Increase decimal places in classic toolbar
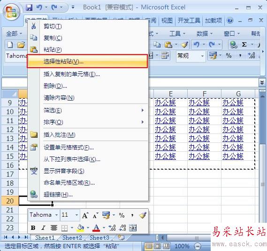 252,55
